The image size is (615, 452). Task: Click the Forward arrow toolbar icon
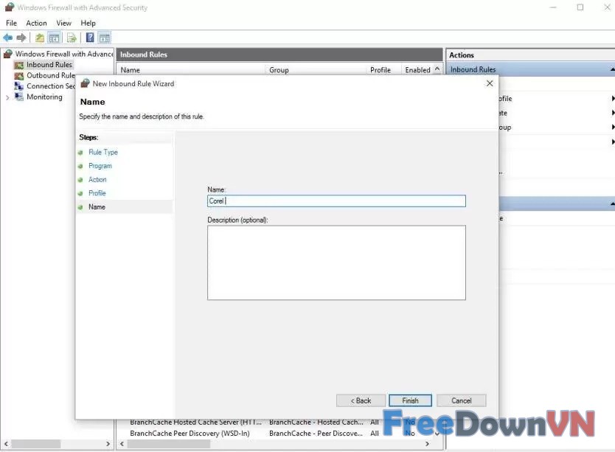pyautogui.click(x=21, y=38)
